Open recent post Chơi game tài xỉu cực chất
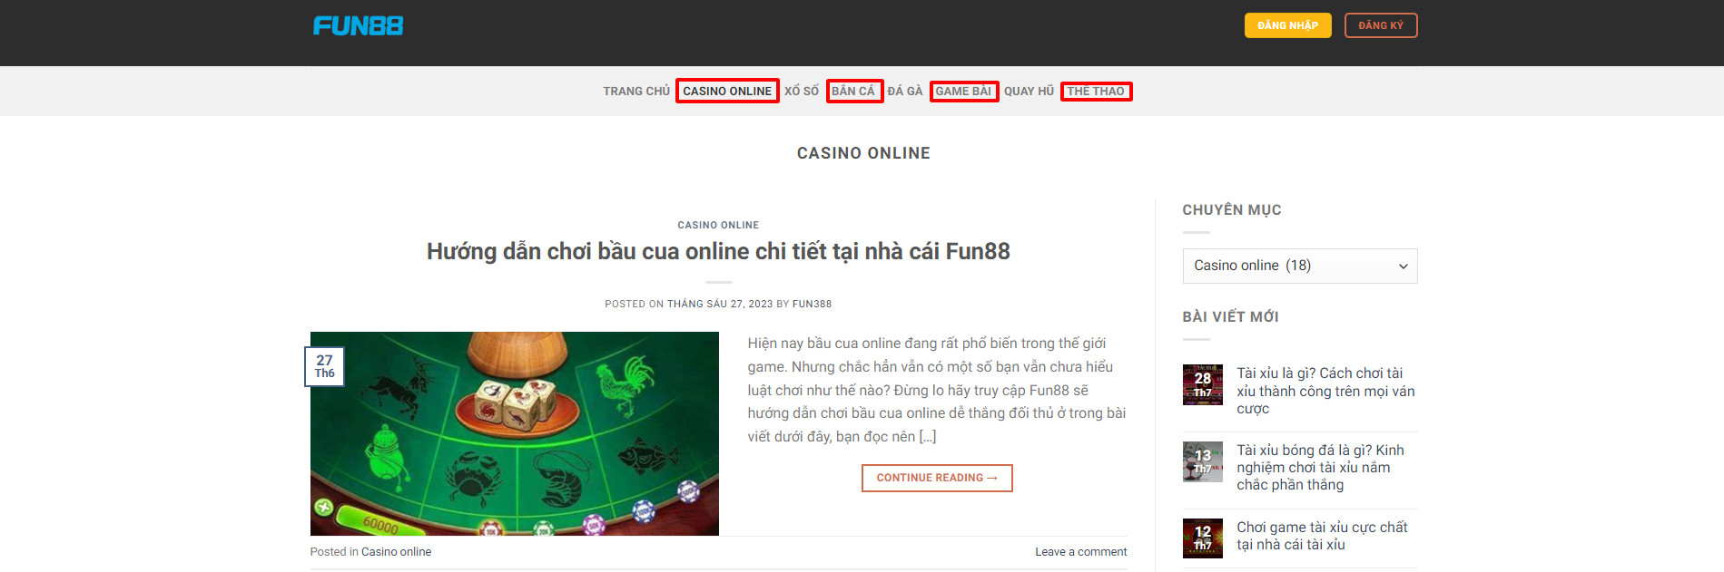 [1322, 536]
